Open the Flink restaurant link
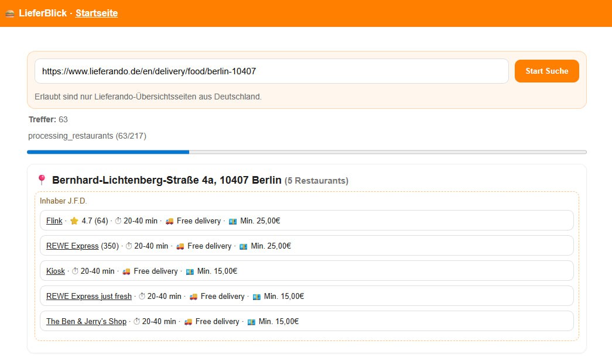The image size is (612, 358). click(54, 221)
